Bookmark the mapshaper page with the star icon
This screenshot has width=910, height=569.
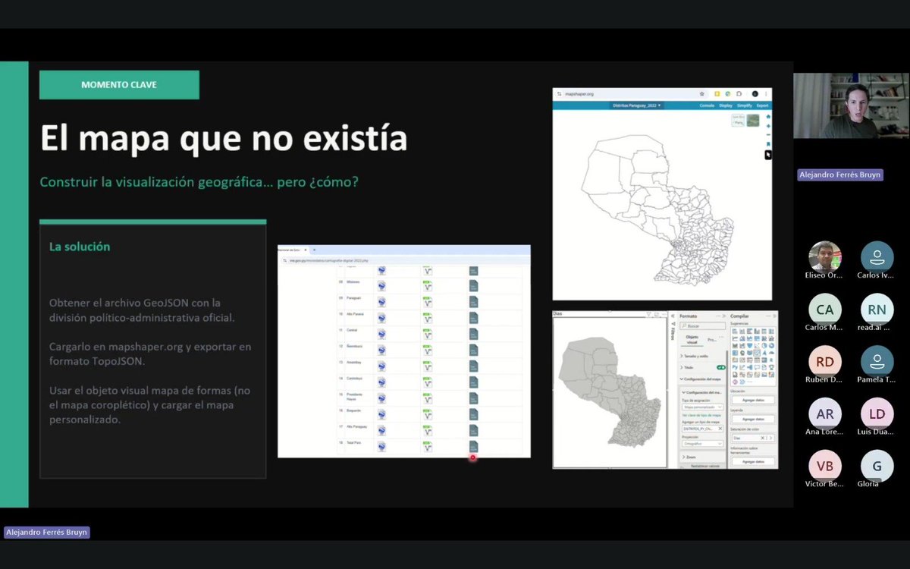click(x=702, y=94)
